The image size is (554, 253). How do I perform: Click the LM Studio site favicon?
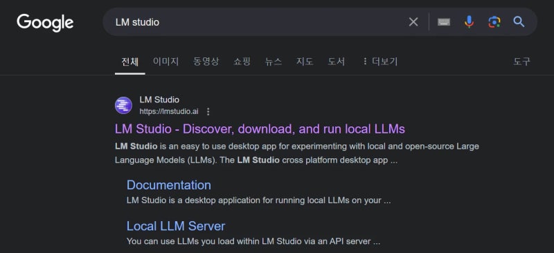124,105
